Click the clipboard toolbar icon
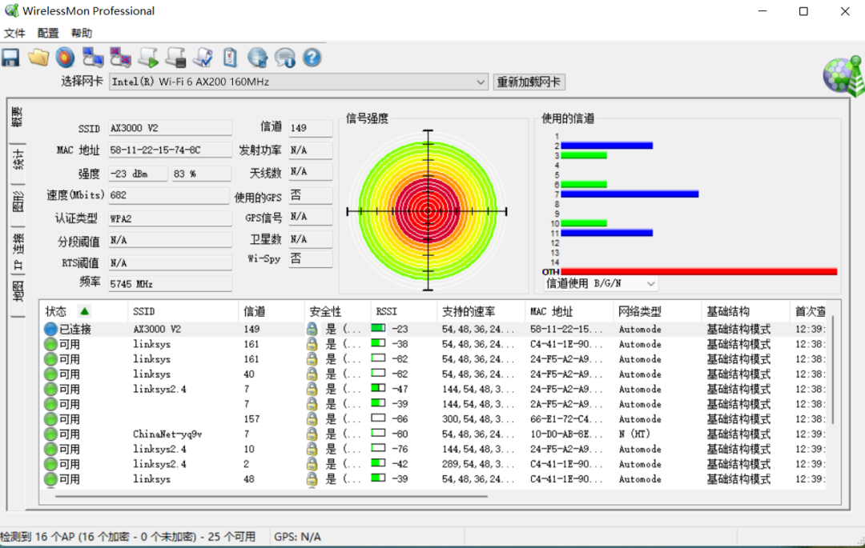865x548 pixels. 230,58
